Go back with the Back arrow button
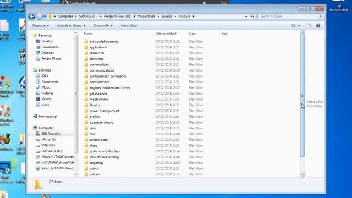 coord(32,16)
